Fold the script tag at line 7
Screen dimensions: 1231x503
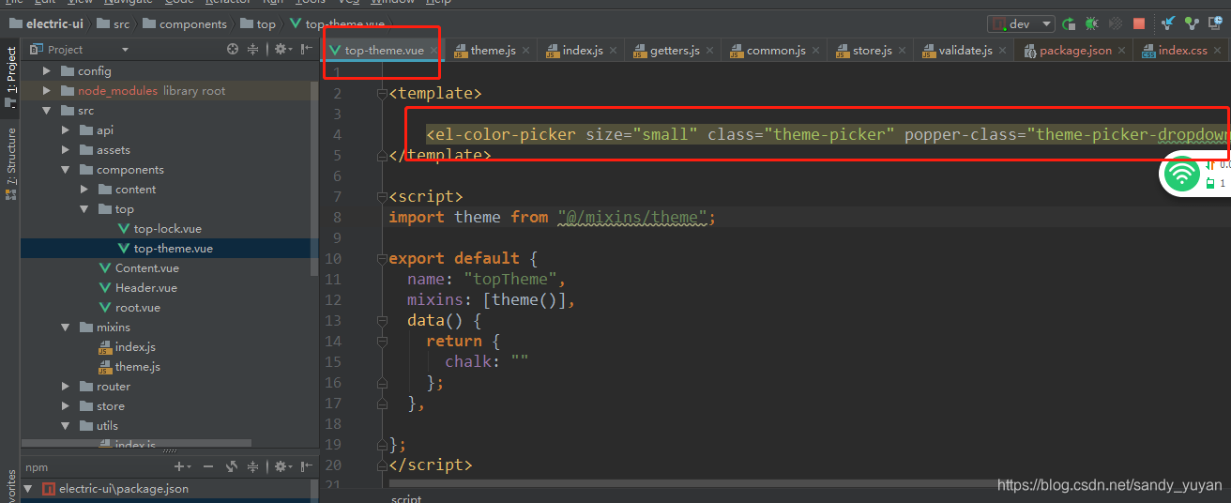click(382, 196)
